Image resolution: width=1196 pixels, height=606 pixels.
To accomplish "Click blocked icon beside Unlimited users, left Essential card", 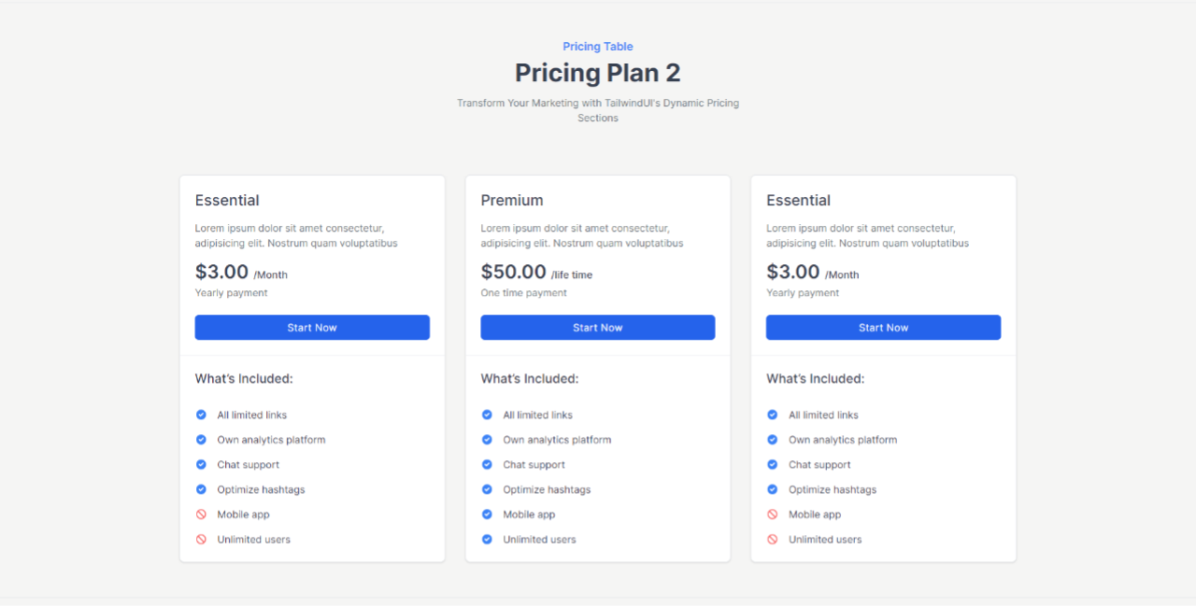I will coord(201,540).
